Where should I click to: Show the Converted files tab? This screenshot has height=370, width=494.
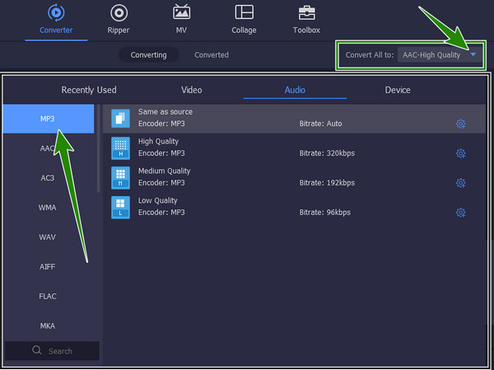(x=212, y=55)
